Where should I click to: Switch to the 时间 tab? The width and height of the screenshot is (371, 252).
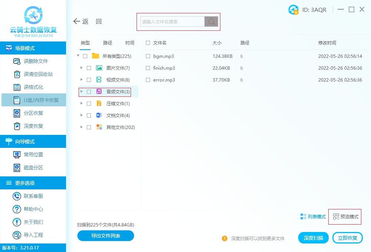[129, 43]
